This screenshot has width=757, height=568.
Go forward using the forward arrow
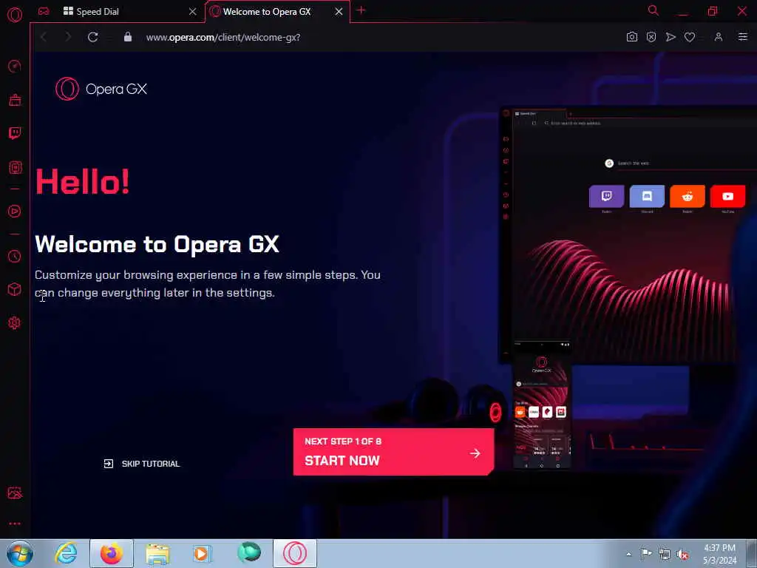(68, 37)
